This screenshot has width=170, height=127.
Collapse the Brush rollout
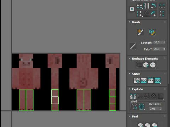tap(130, 22)
